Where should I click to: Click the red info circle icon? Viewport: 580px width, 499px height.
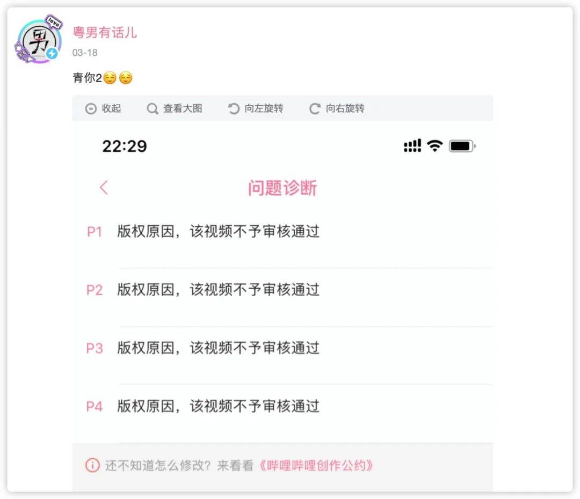point(92,465)
